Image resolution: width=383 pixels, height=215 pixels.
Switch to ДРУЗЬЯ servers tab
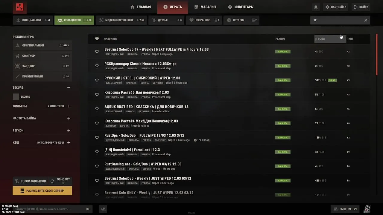167,20
